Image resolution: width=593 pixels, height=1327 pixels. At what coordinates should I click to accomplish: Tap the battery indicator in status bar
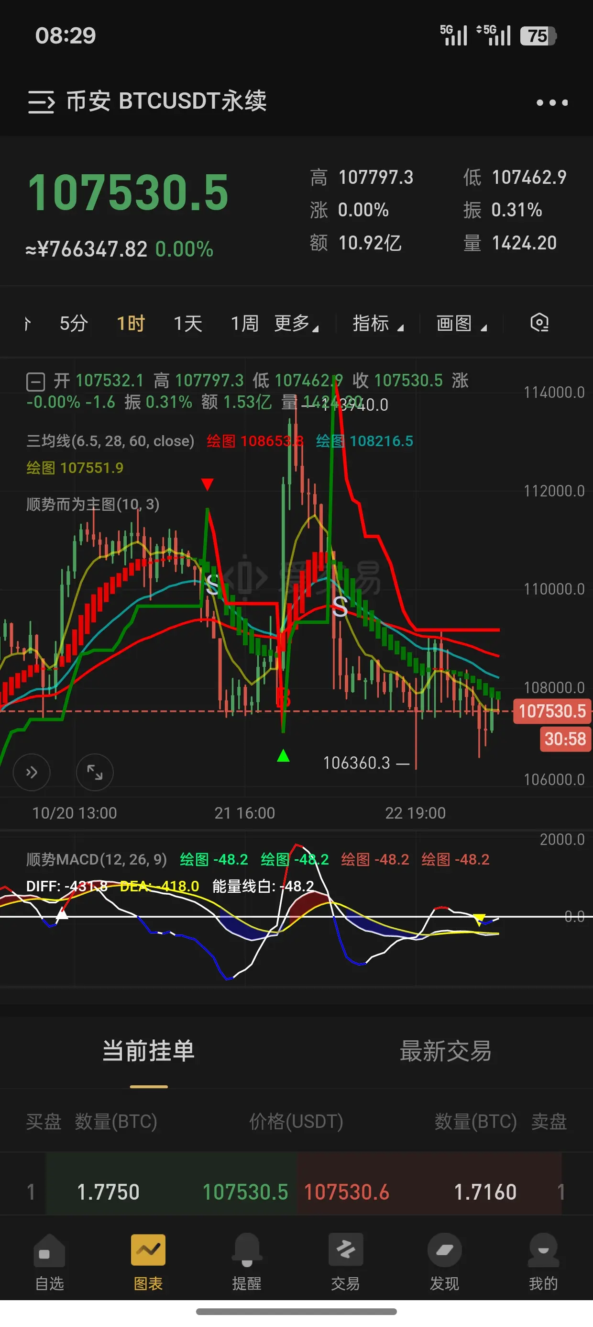(538, 36)
